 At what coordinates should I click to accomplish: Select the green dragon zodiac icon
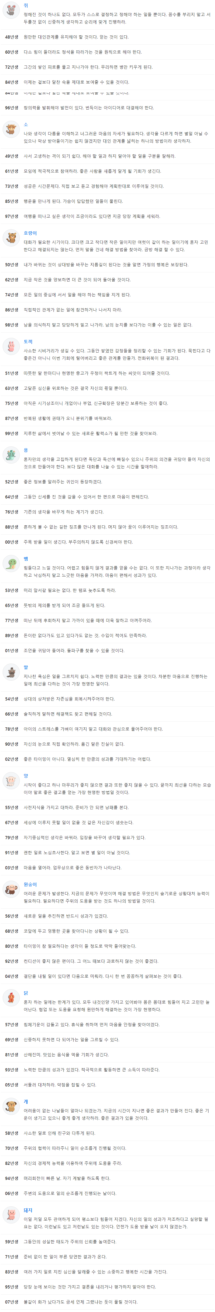11,455
